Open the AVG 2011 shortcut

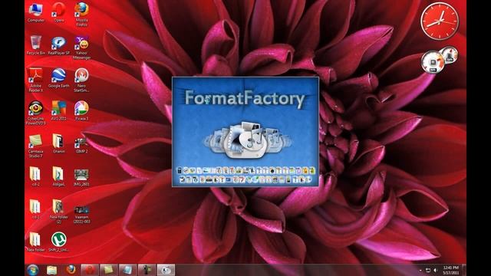click(58, 110)
